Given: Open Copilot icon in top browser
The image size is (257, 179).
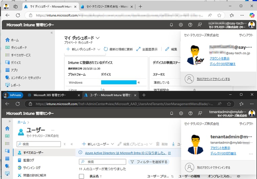Looking at the screenshot, I should tap(252, 15).
